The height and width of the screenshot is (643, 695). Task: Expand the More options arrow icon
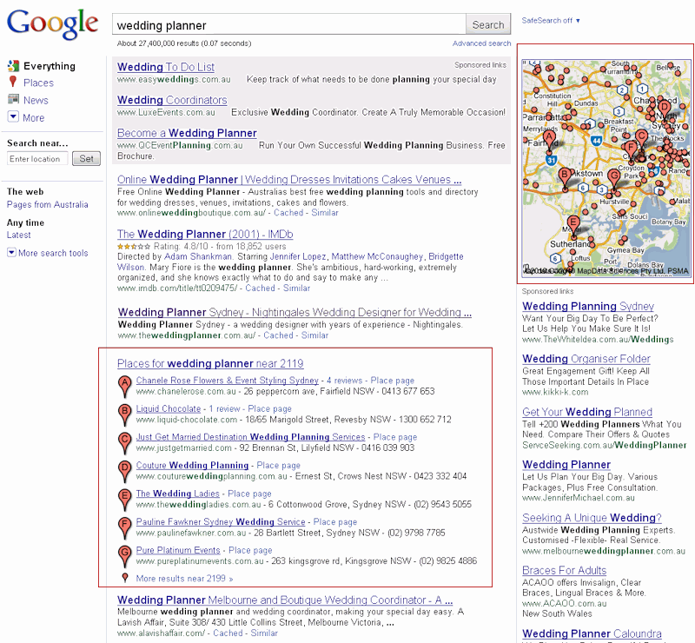[13, 117]
